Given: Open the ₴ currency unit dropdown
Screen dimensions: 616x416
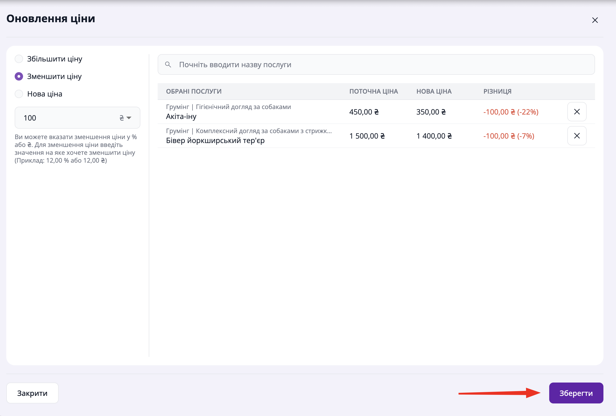Looking at the screenshot, I should tap(125, 118).
